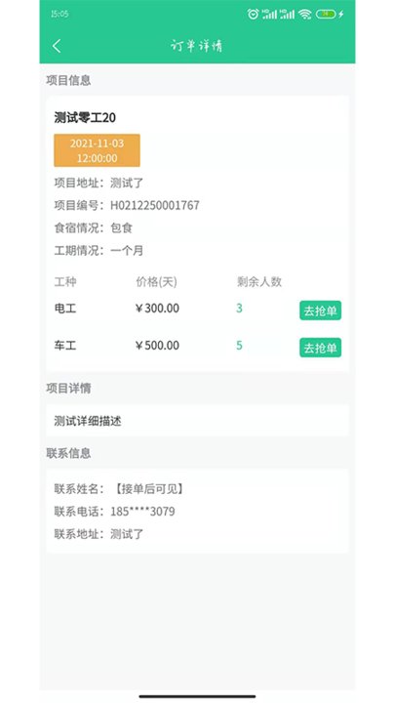This screenshot has height=703, width=395.
Task: Tap the charging bolt icon
Action: pos(340,15)
